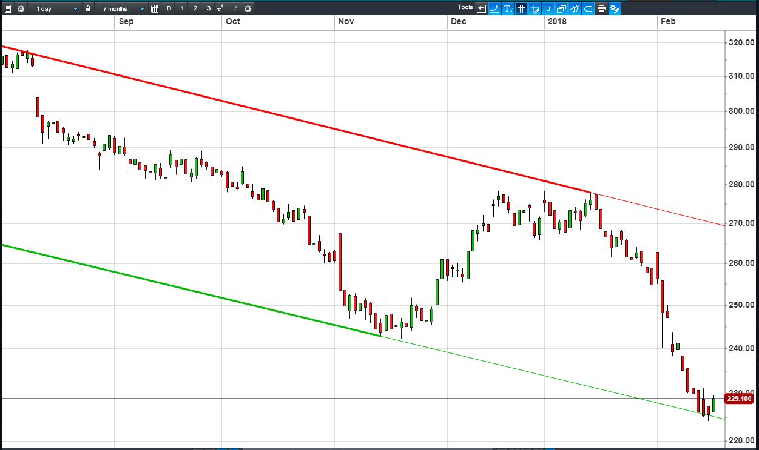Click the Feb label on time axis
This screenshot has height=450, width=759.
click(x=668, y=21)
